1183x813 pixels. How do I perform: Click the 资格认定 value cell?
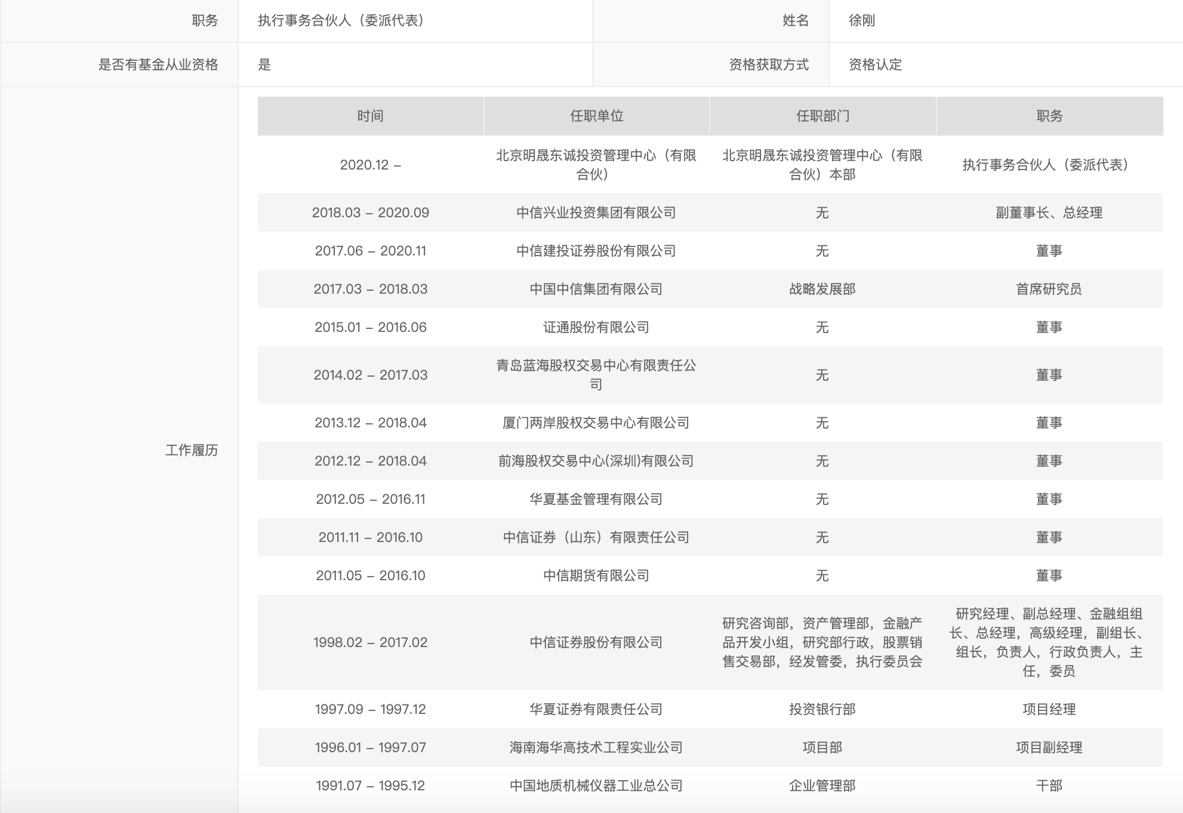tap(875, 64)
